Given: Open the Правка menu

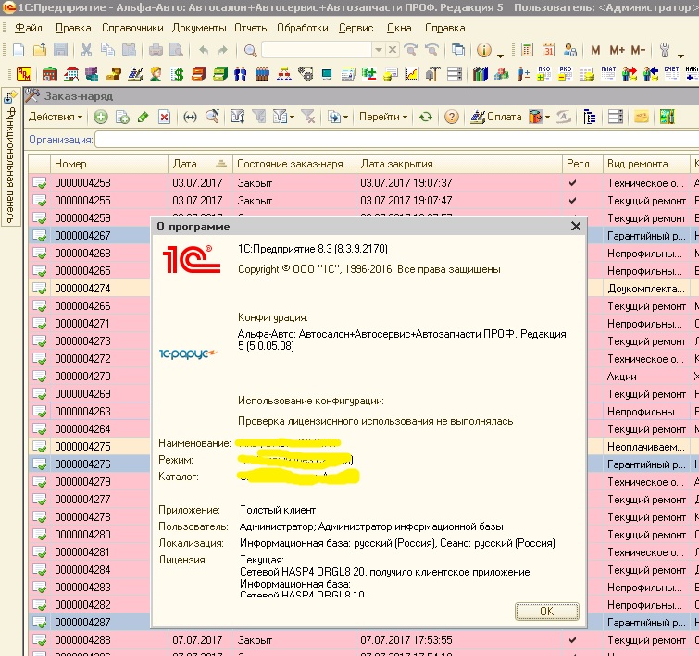Looking at the screenshot, I should tap(73, 28).
